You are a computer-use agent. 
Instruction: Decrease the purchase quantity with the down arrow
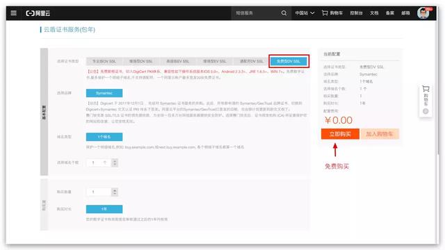115,194
